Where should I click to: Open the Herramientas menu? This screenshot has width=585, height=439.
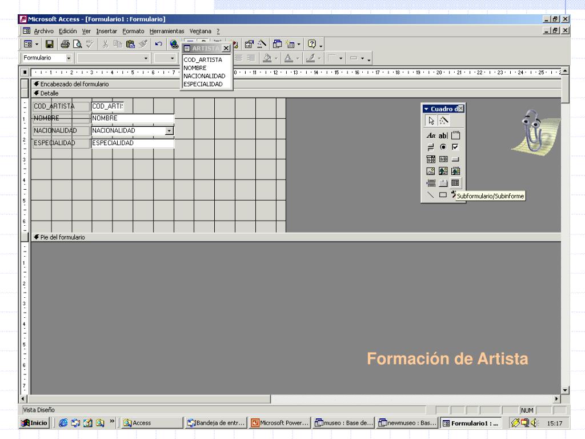click(167, 31)
